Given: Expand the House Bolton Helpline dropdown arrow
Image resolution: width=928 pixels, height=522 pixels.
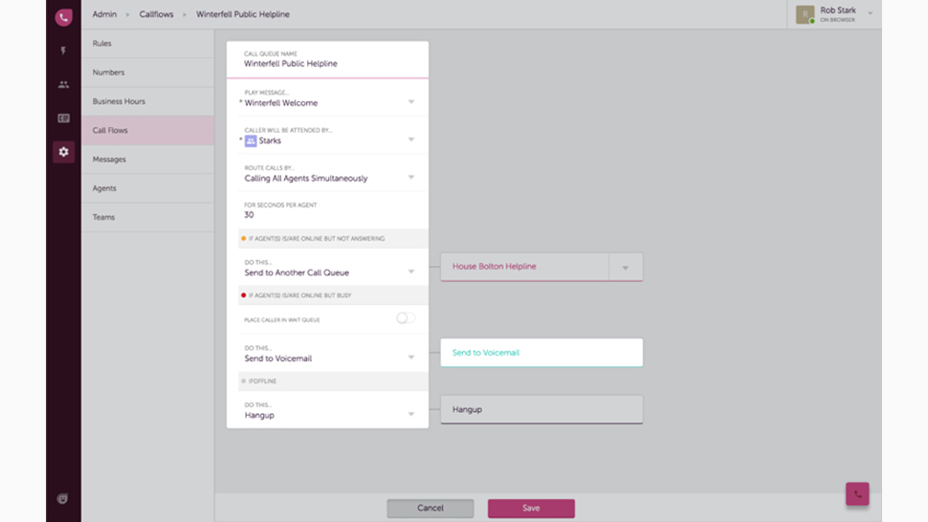Looking at the screenshot, I should click(x=625, y=268).
